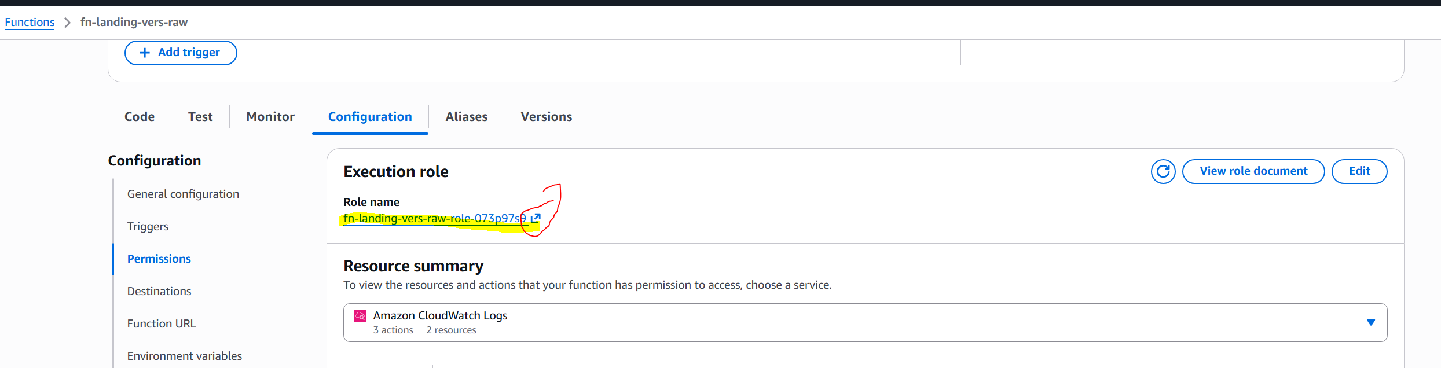Image resolution: width=1441 pixels, height=368 pixels.
Task: Switch to the Code tab
Action: point(140,116)
